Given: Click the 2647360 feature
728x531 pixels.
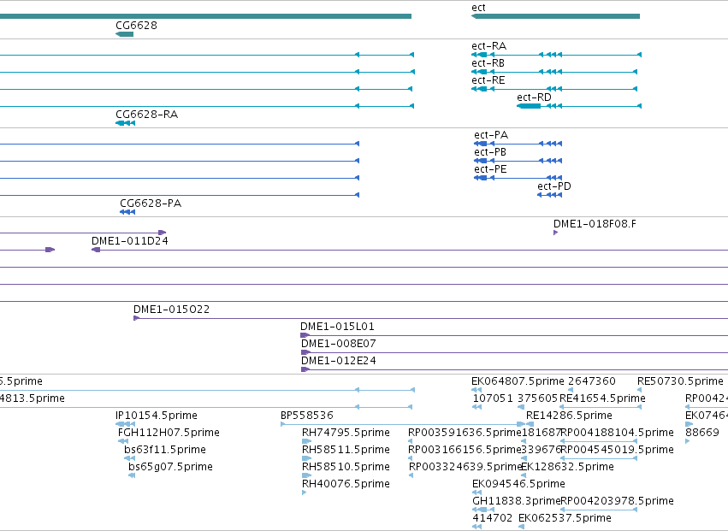Looking at the screenshot, I should [x=572, y=390].
